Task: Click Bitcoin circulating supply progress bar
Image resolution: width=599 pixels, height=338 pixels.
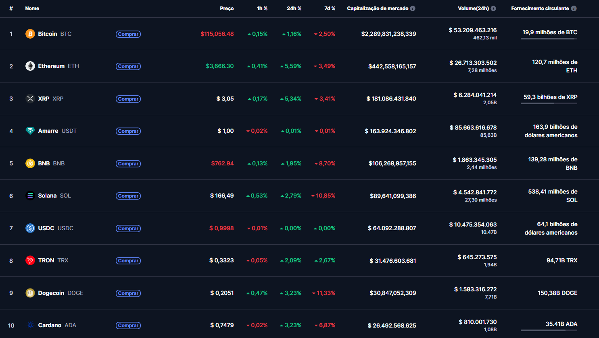Action: [x=549, y=39]
